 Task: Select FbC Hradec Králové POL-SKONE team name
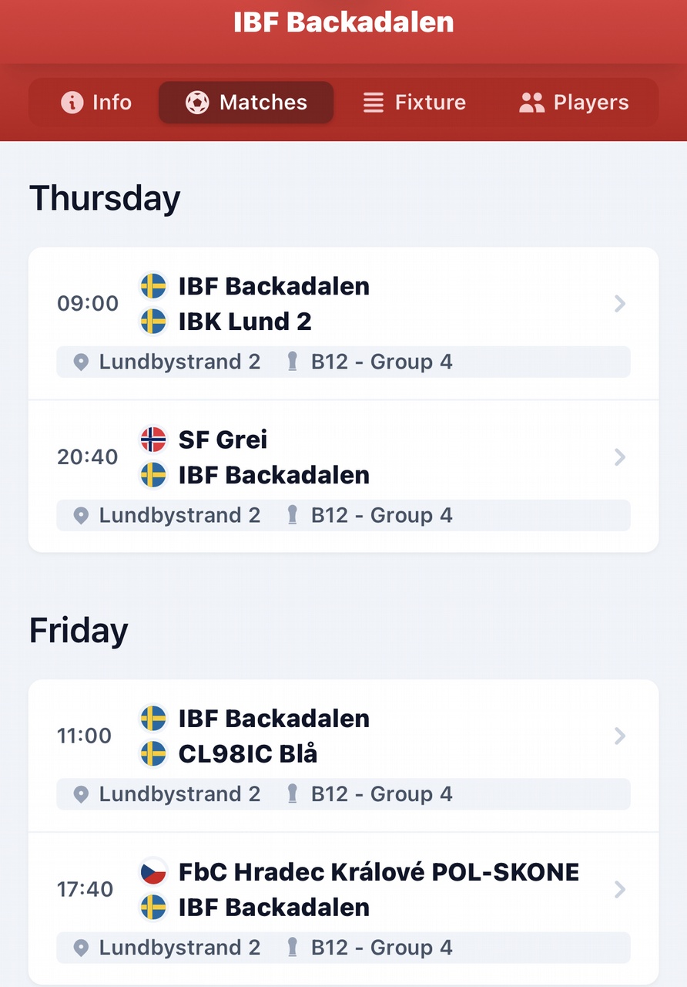click(379, 872)
